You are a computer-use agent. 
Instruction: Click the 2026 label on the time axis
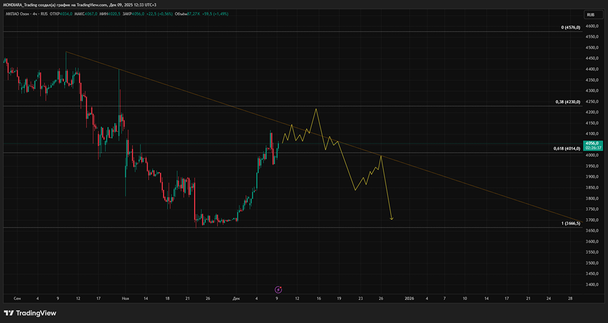pyautogui.click(x=409, y=299)
